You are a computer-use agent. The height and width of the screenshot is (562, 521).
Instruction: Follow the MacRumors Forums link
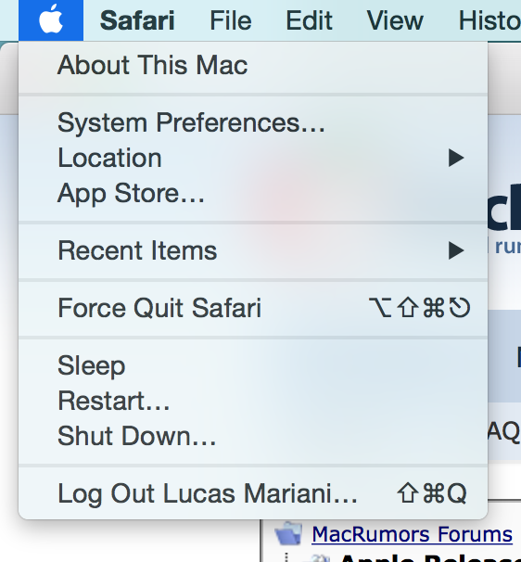(x=412, y=534)
